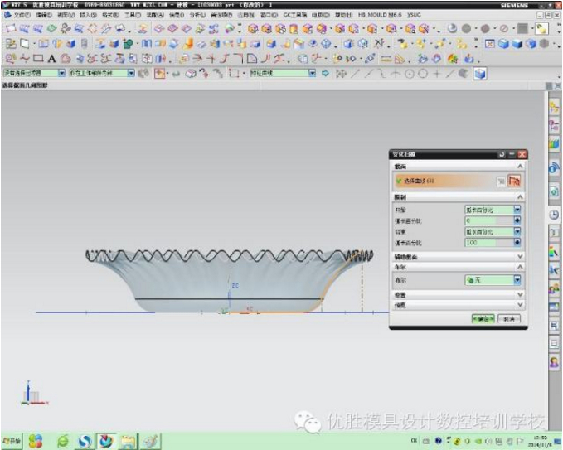Open the selection filter dropdown in selection bar
Image resolution: width=563 pixels, height=450 pixels.
click(x=61, y=74)
